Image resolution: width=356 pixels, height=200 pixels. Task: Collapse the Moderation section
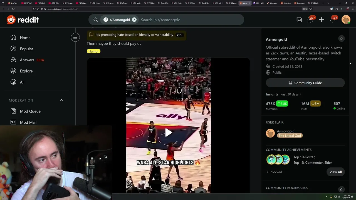61,100
